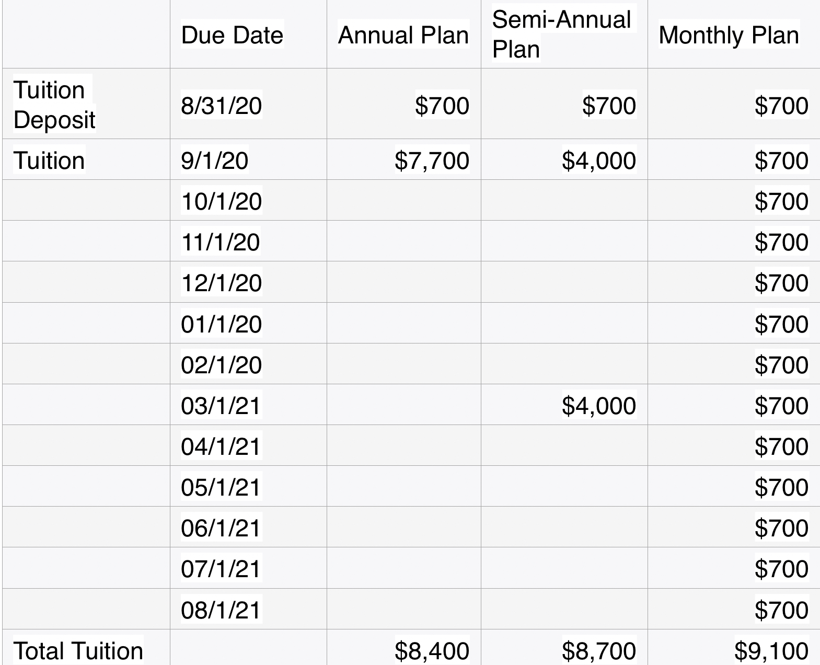Click the Tuition Deposit row label
Viewport: 820px width, 665px height.
[x=54, y=105]
